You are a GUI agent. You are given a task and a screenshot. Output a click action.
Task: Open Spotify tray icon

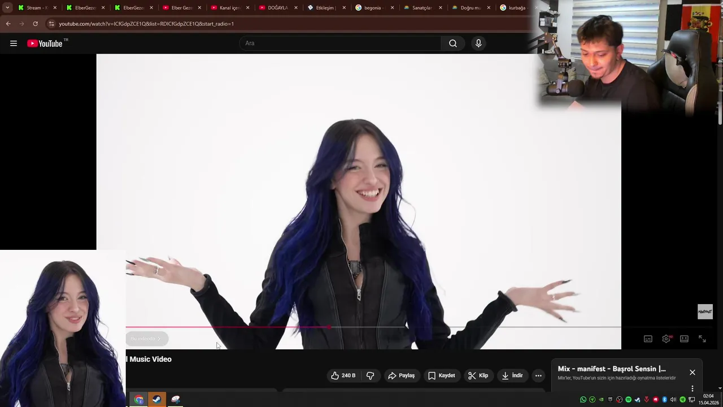(628, 400)
